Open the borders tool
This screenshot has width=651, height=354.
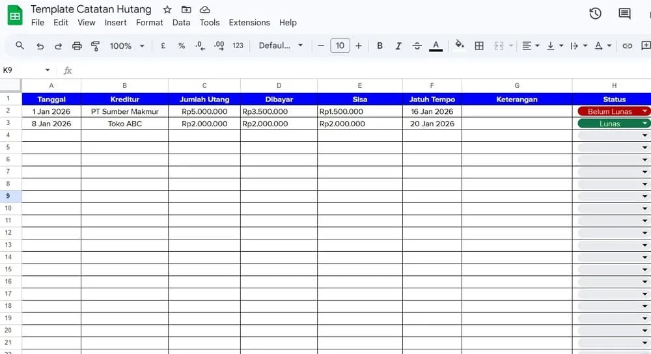tap(478, 46)
